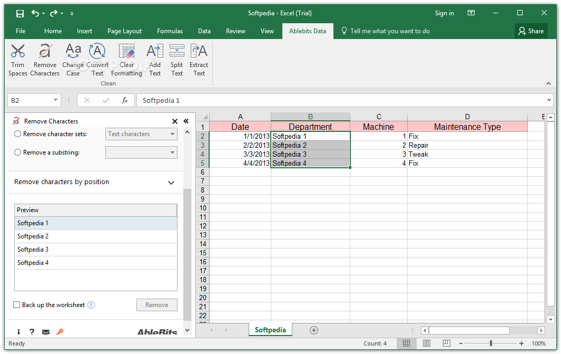The width and height of the screenshot is (561, 354).
Task: Select the Change Case tool
Action: pos(73,60)
